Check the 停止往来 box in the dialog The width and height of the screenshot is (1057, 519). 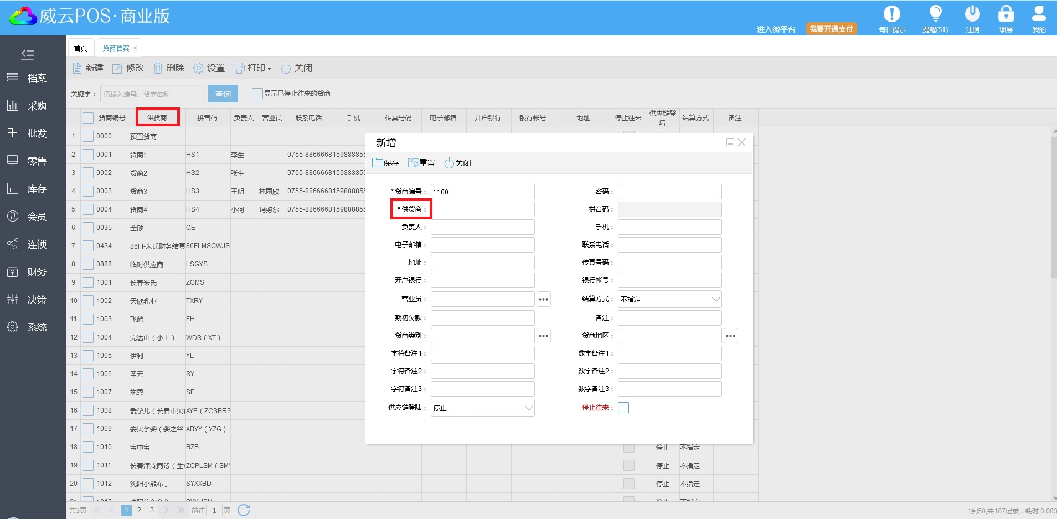pyautogui.click(x=623, y=408)
